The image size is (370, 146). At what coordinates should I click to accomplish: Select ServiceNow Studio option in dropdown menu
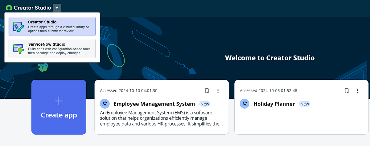(x=52, y=48)
